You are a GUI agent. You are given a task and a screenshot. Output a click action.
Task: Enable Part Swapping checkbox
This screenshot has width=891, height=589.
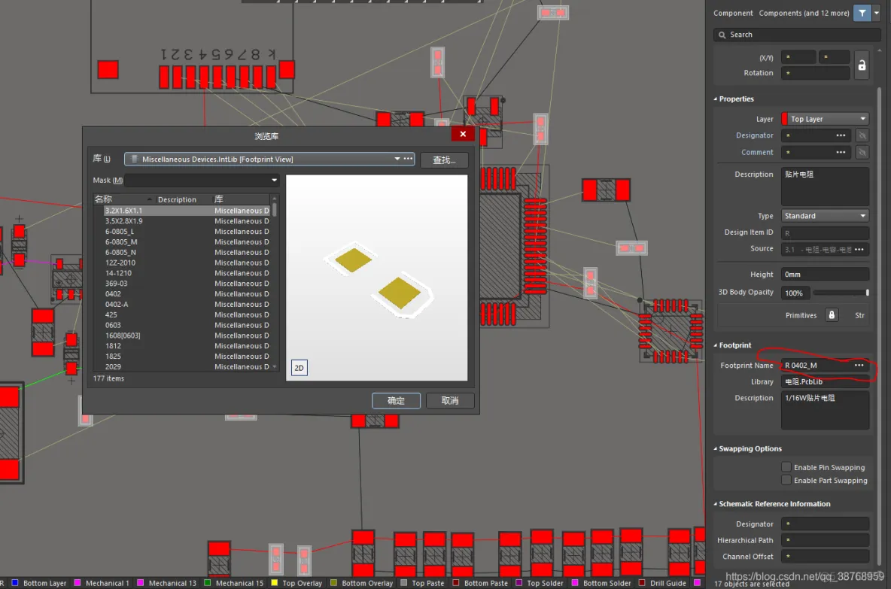pyautogui.click(x=786, y=481)
